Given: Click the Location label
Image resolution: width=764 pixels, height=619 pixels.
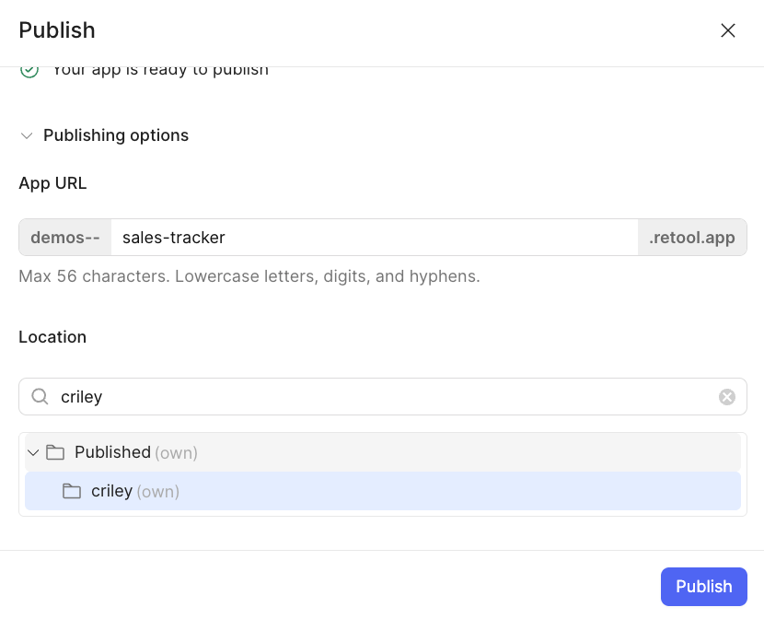Looking at the screenshot, I should (x=52, y=337).
